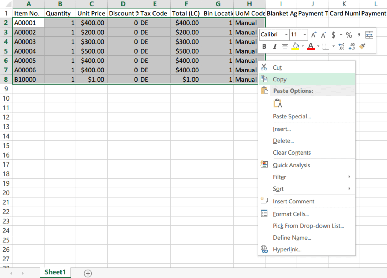Apply accounting dollar format
The width and height of the screenshot is (387, 278).
click(333, 35)
